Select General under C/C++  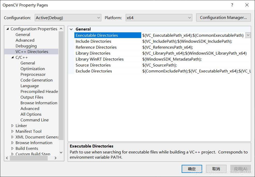(x=28, y=63)
